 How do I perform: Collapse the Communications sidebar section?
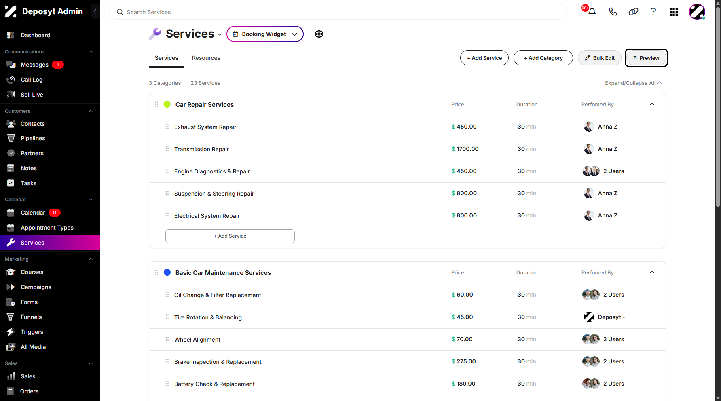(x=91, y=52)
